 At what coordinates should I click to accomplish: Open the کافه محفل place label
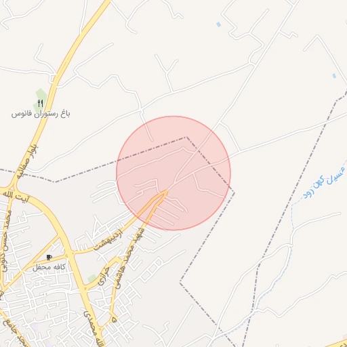click(49, 267)
